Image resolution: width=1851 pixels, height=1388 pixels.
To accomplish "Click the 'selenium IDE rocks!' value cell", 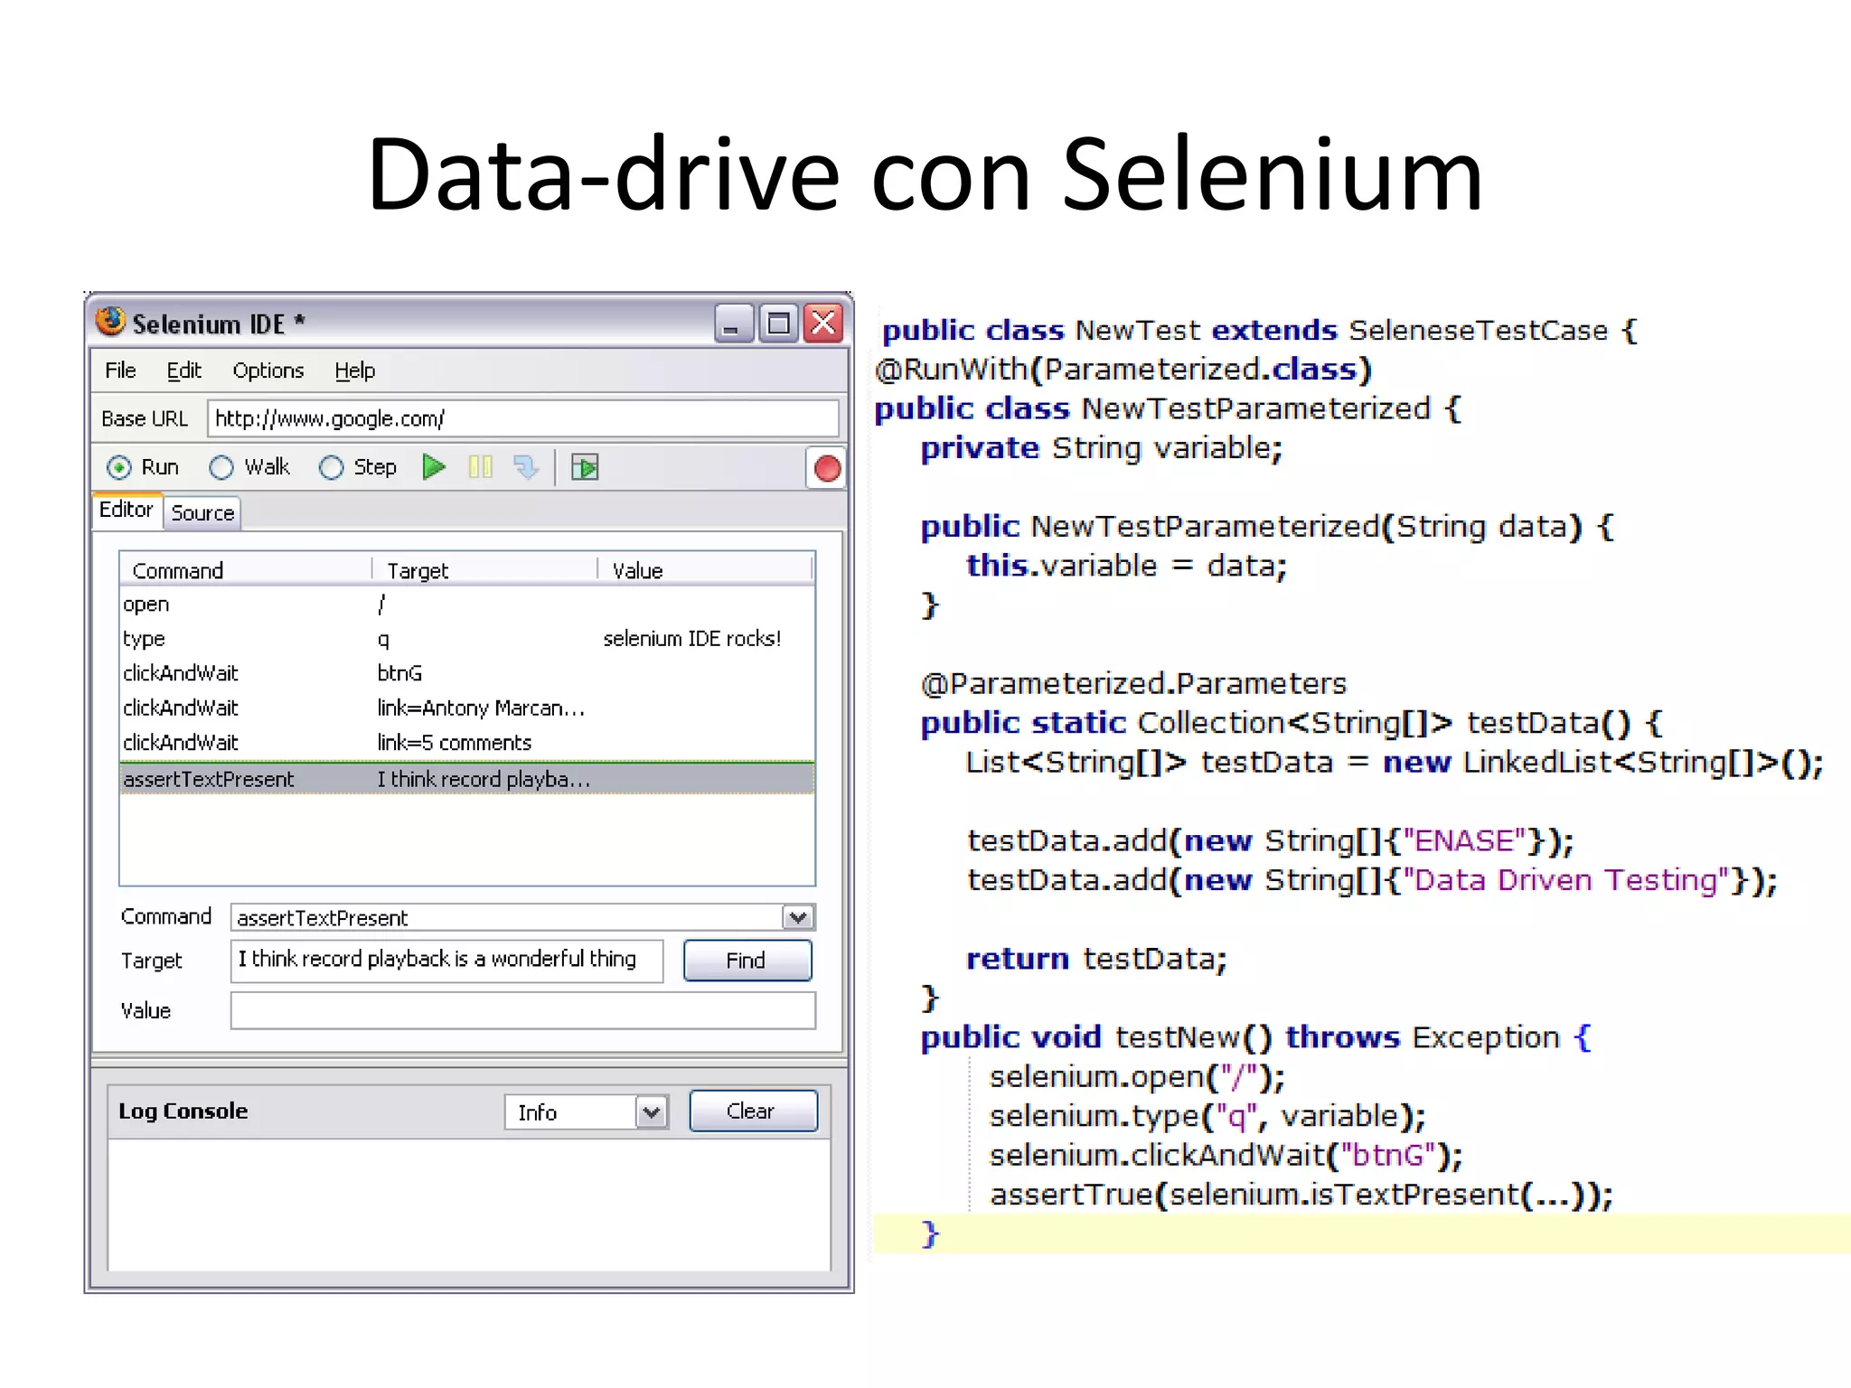I will click(x=692, y=639).
